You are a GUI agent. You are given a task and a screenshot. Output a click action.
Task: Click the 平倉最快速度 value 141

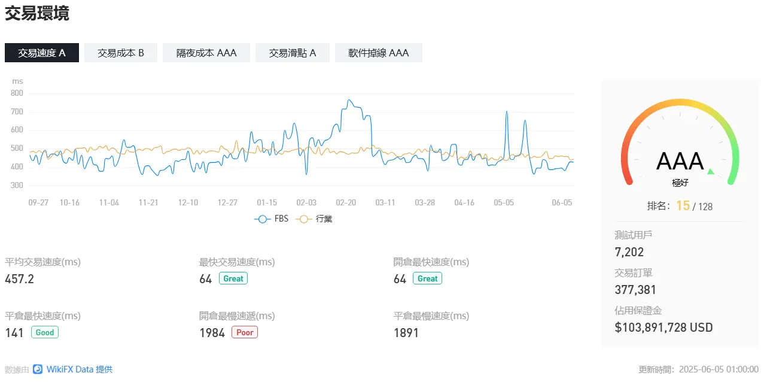pyautogui.click(x=14, y=333)
